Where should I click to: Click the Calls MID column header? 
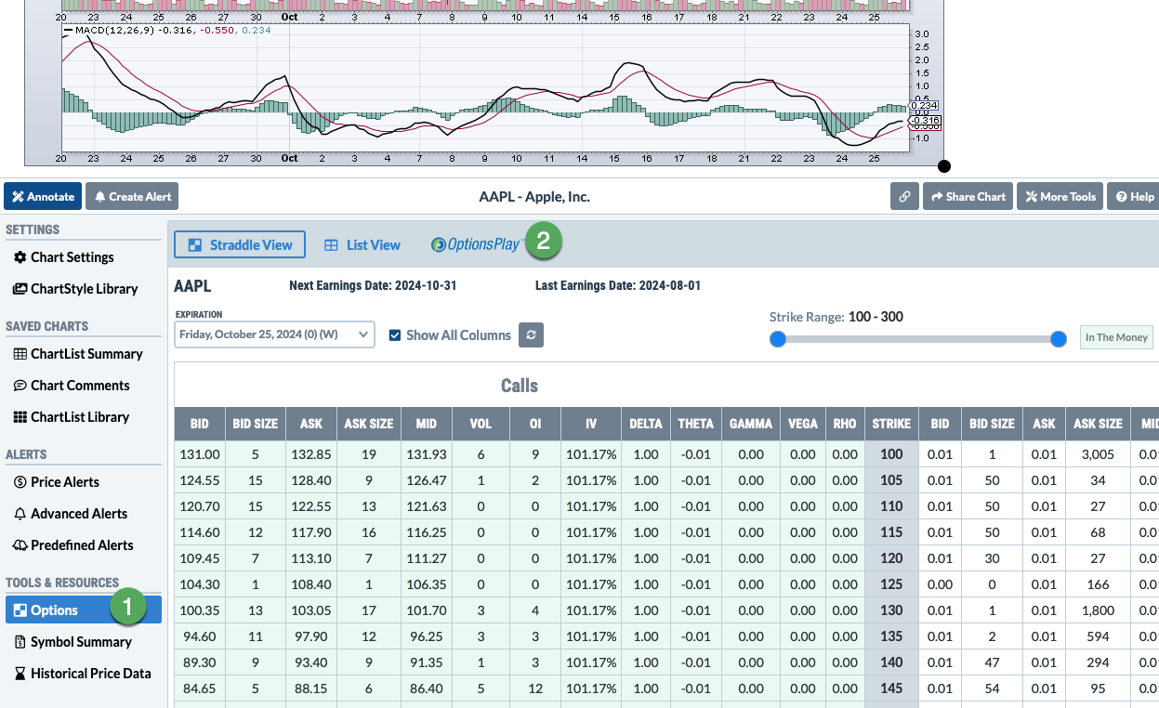427,424
